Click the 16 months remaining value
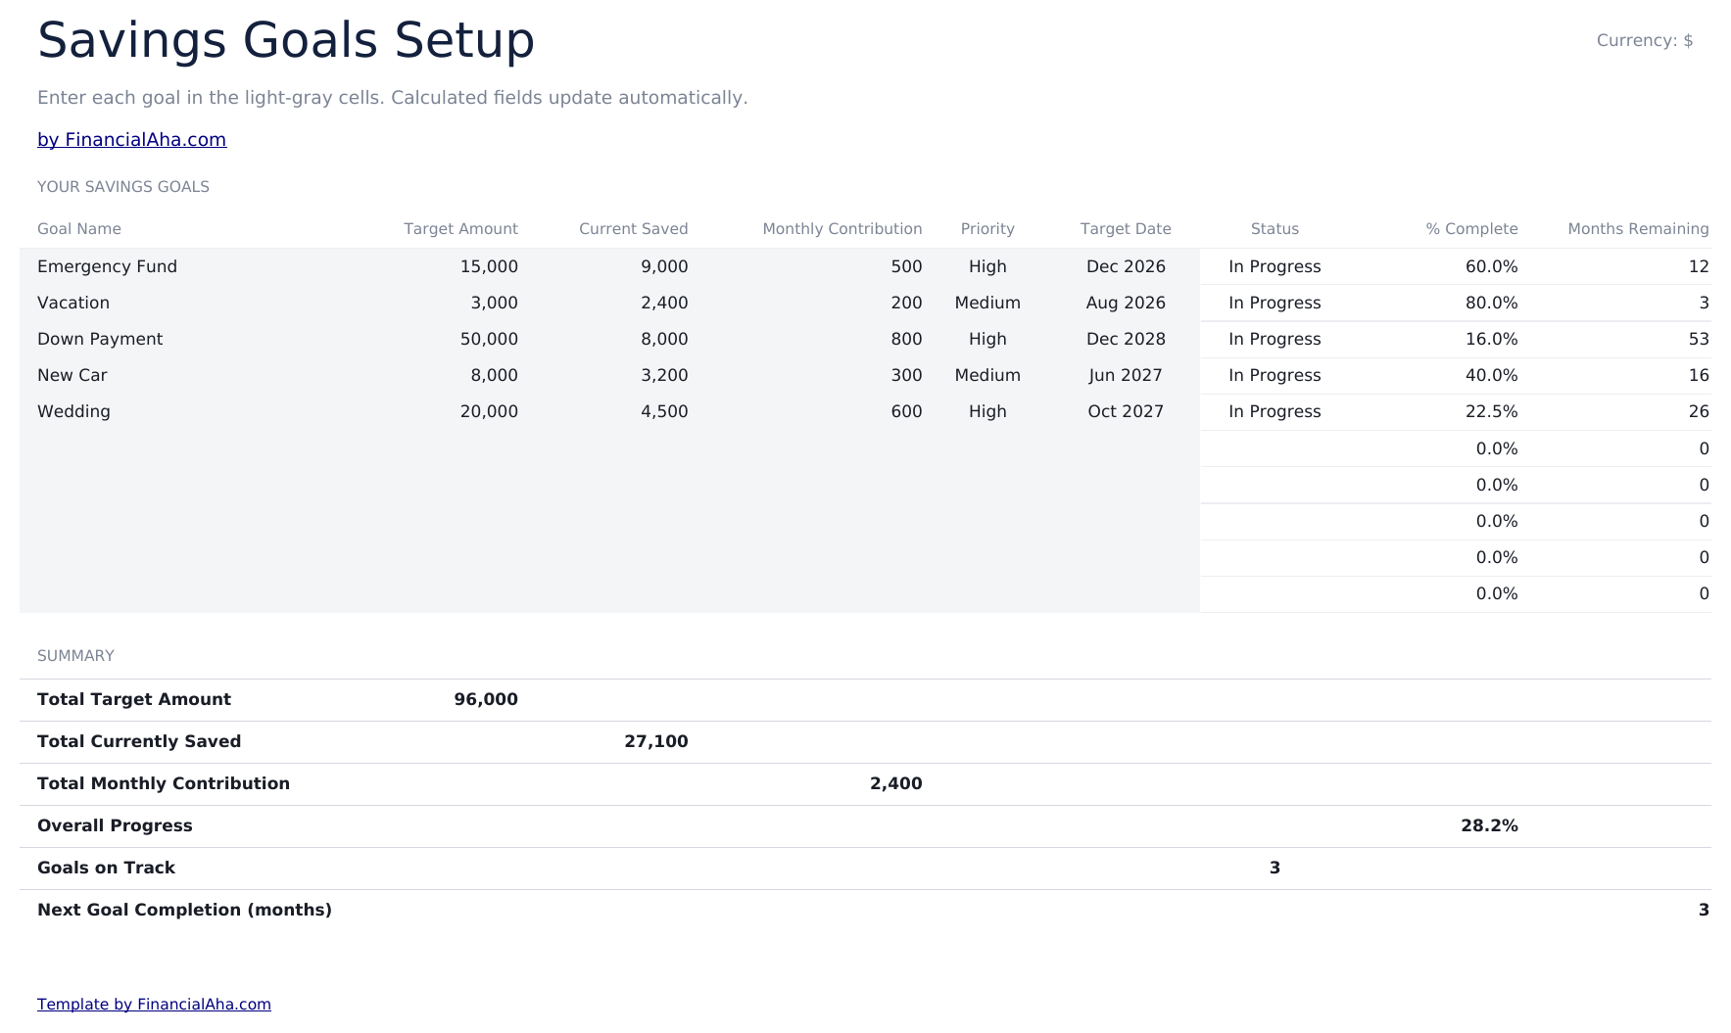The width and height of the screenshot is (1731, 1033). tap(1699, 375)
